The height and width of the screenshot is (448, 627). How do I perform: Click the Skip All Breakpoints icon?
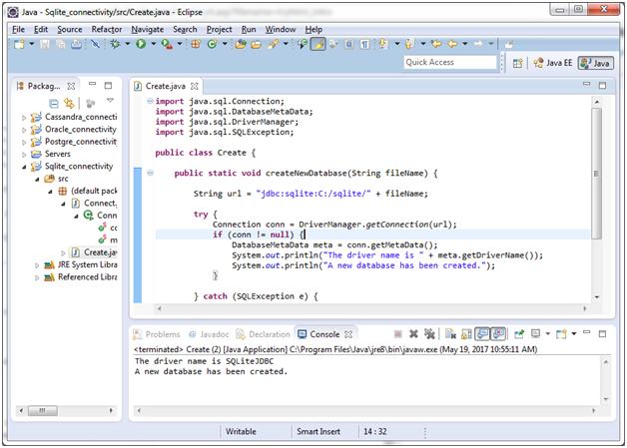[95, 44]
